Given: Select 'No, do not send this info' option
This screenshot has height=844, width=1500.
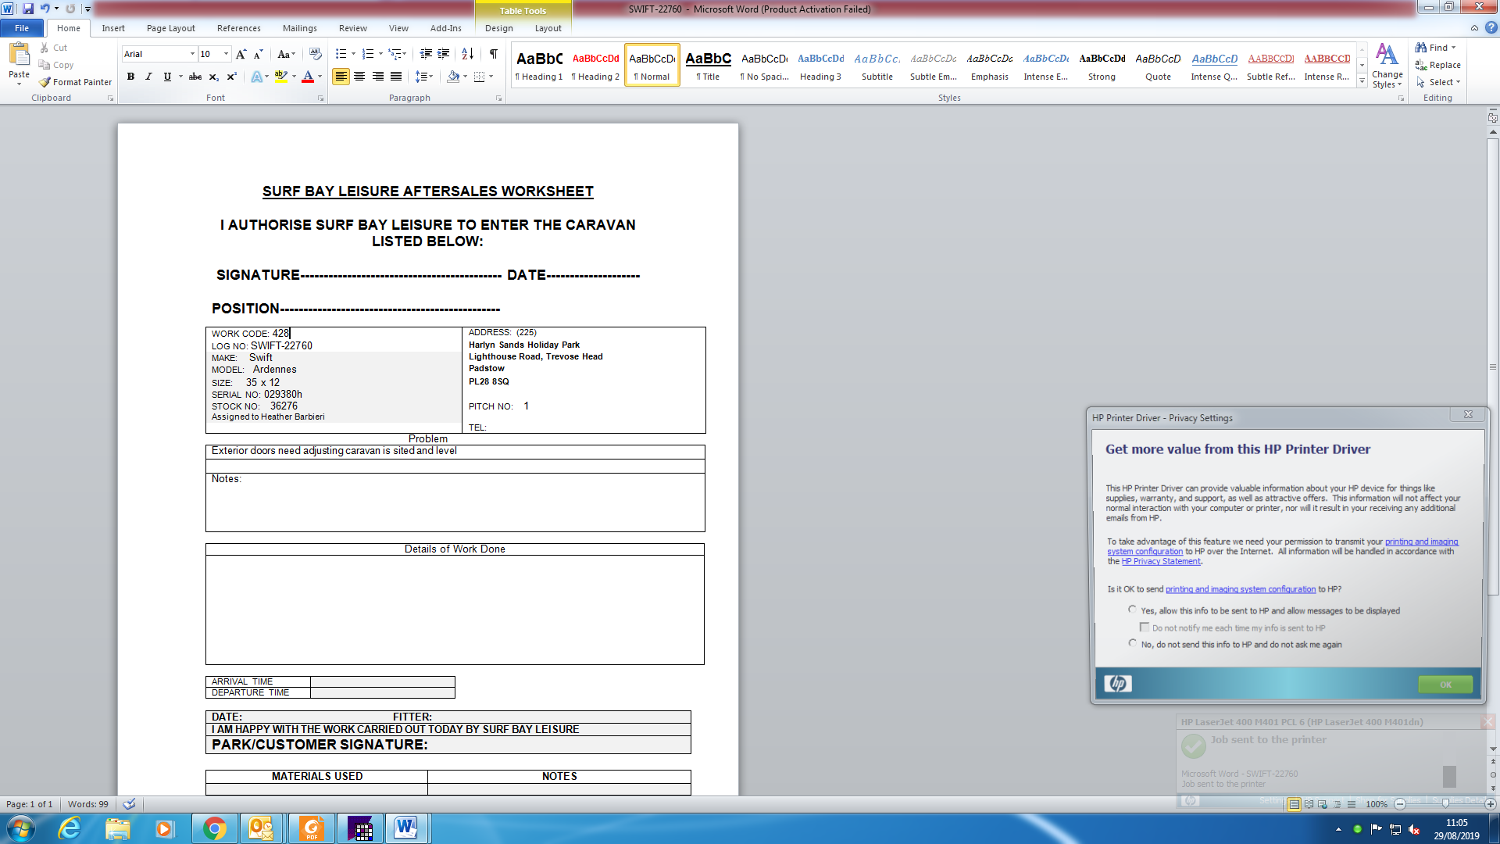Looking at the screenshot, I should [x=1132, y=643].
